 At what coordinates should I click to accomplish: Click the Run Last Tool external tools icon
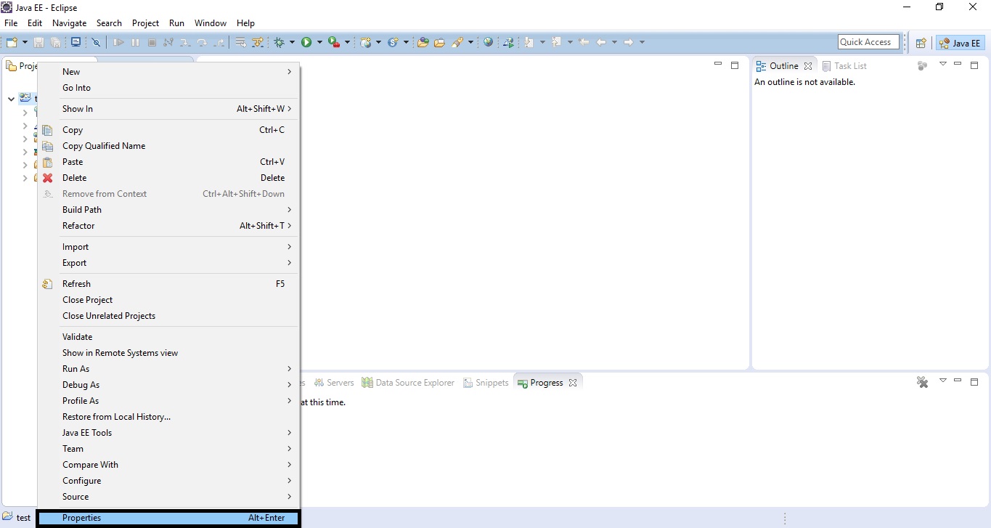pyautogui.click(x=334, y=42)
